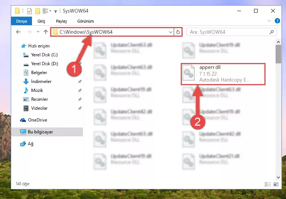This screenshot has height=199, width=286.
Task: Click the Belgeler document icon
Action: pos(26,73)
